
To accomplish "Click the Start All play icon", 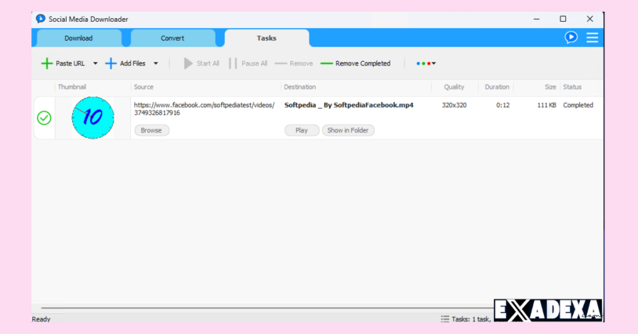I will 188,64.
